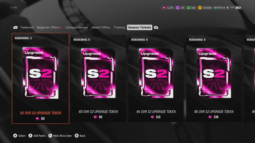Go to the Select Offers tab
The height and width of the screenshot is (143, 255).
click(x=101, y=28)
